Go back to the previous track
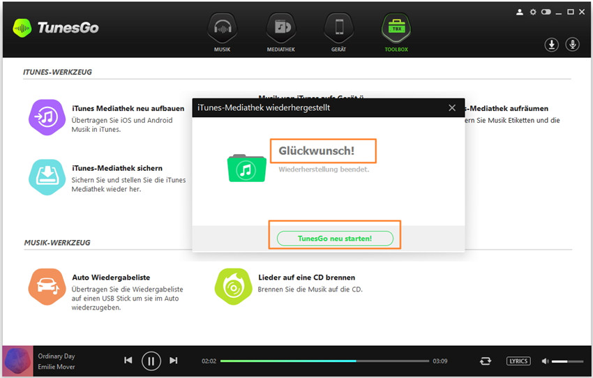 coord(128,361)
